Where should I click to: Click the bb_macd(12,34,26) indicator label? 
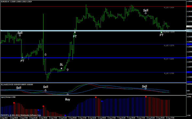(x=17, y=85)
